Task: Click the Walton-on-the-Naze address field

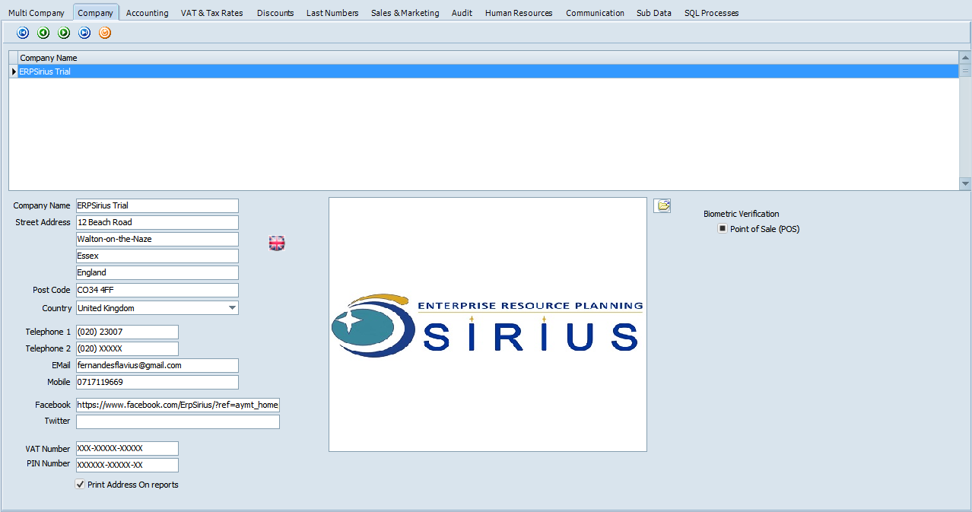Action: [157, 239]
